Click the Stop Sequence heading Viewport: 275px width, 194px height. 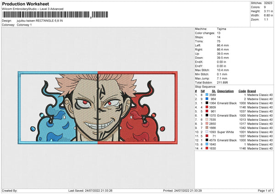click(x=205, y=87)
